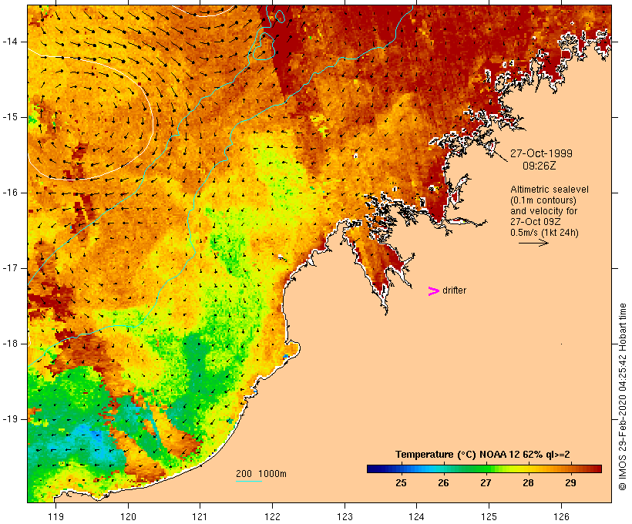This screenshot has width=632, height=524.
Task: Click the 29 value on temperature scale
Action: [x=570, y=482]
